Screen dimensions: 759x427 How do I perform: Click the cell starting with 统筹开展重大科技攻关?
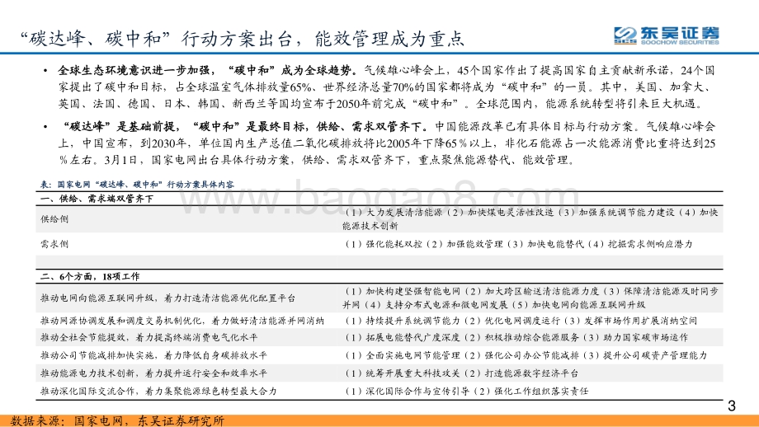point(461,373)
